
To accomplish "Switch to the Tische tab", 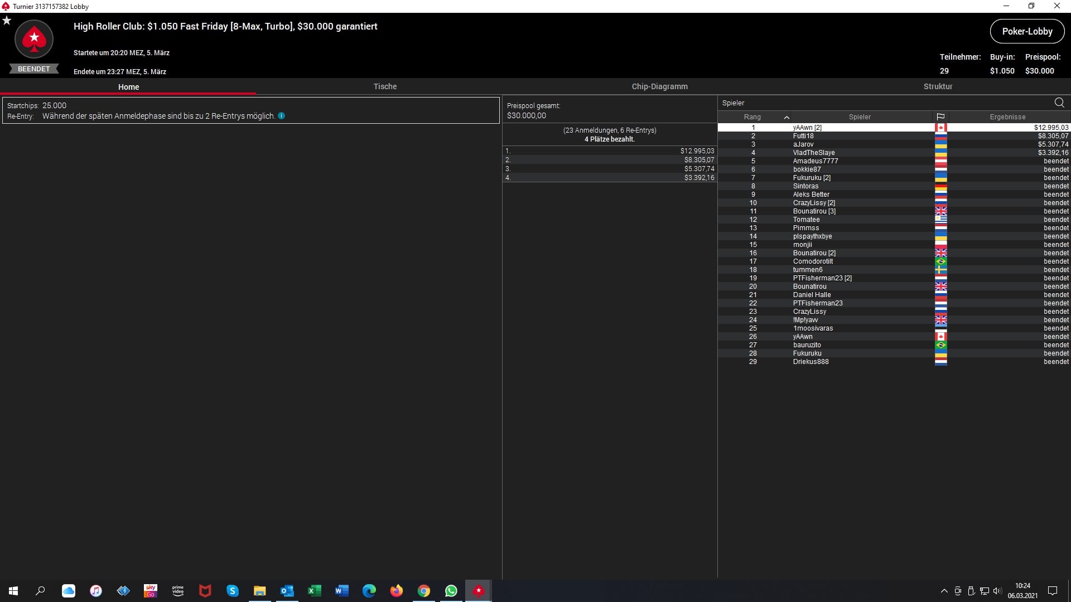I will click(385, 86).
